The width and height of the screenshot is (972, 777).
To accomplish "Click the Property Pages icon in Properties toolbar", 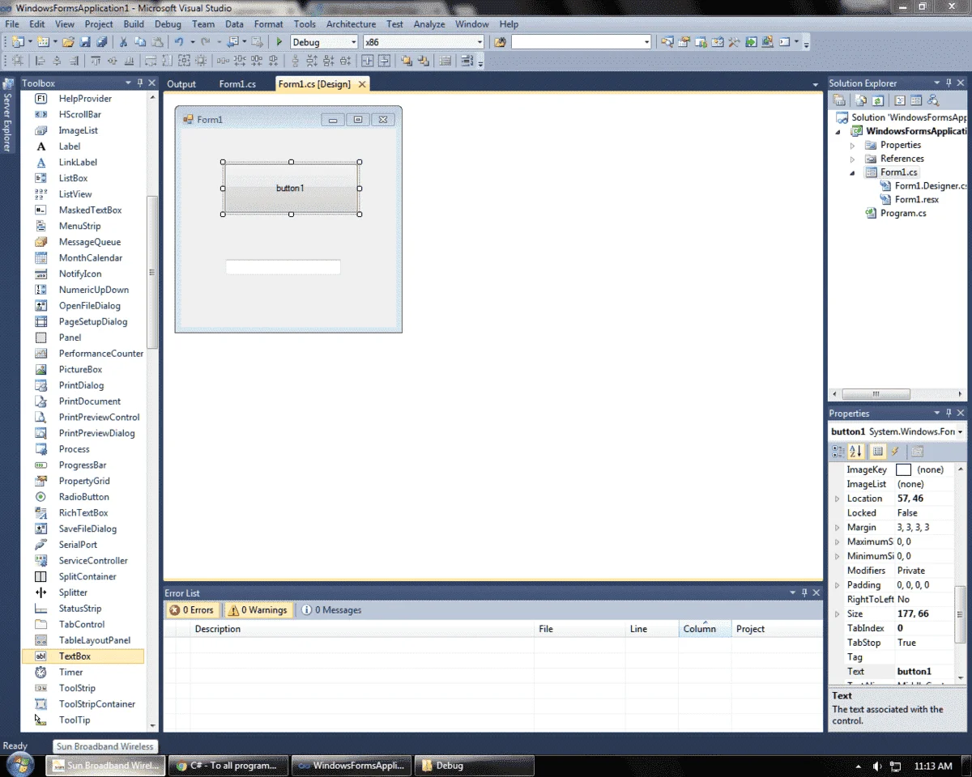I will click(918, 452).
